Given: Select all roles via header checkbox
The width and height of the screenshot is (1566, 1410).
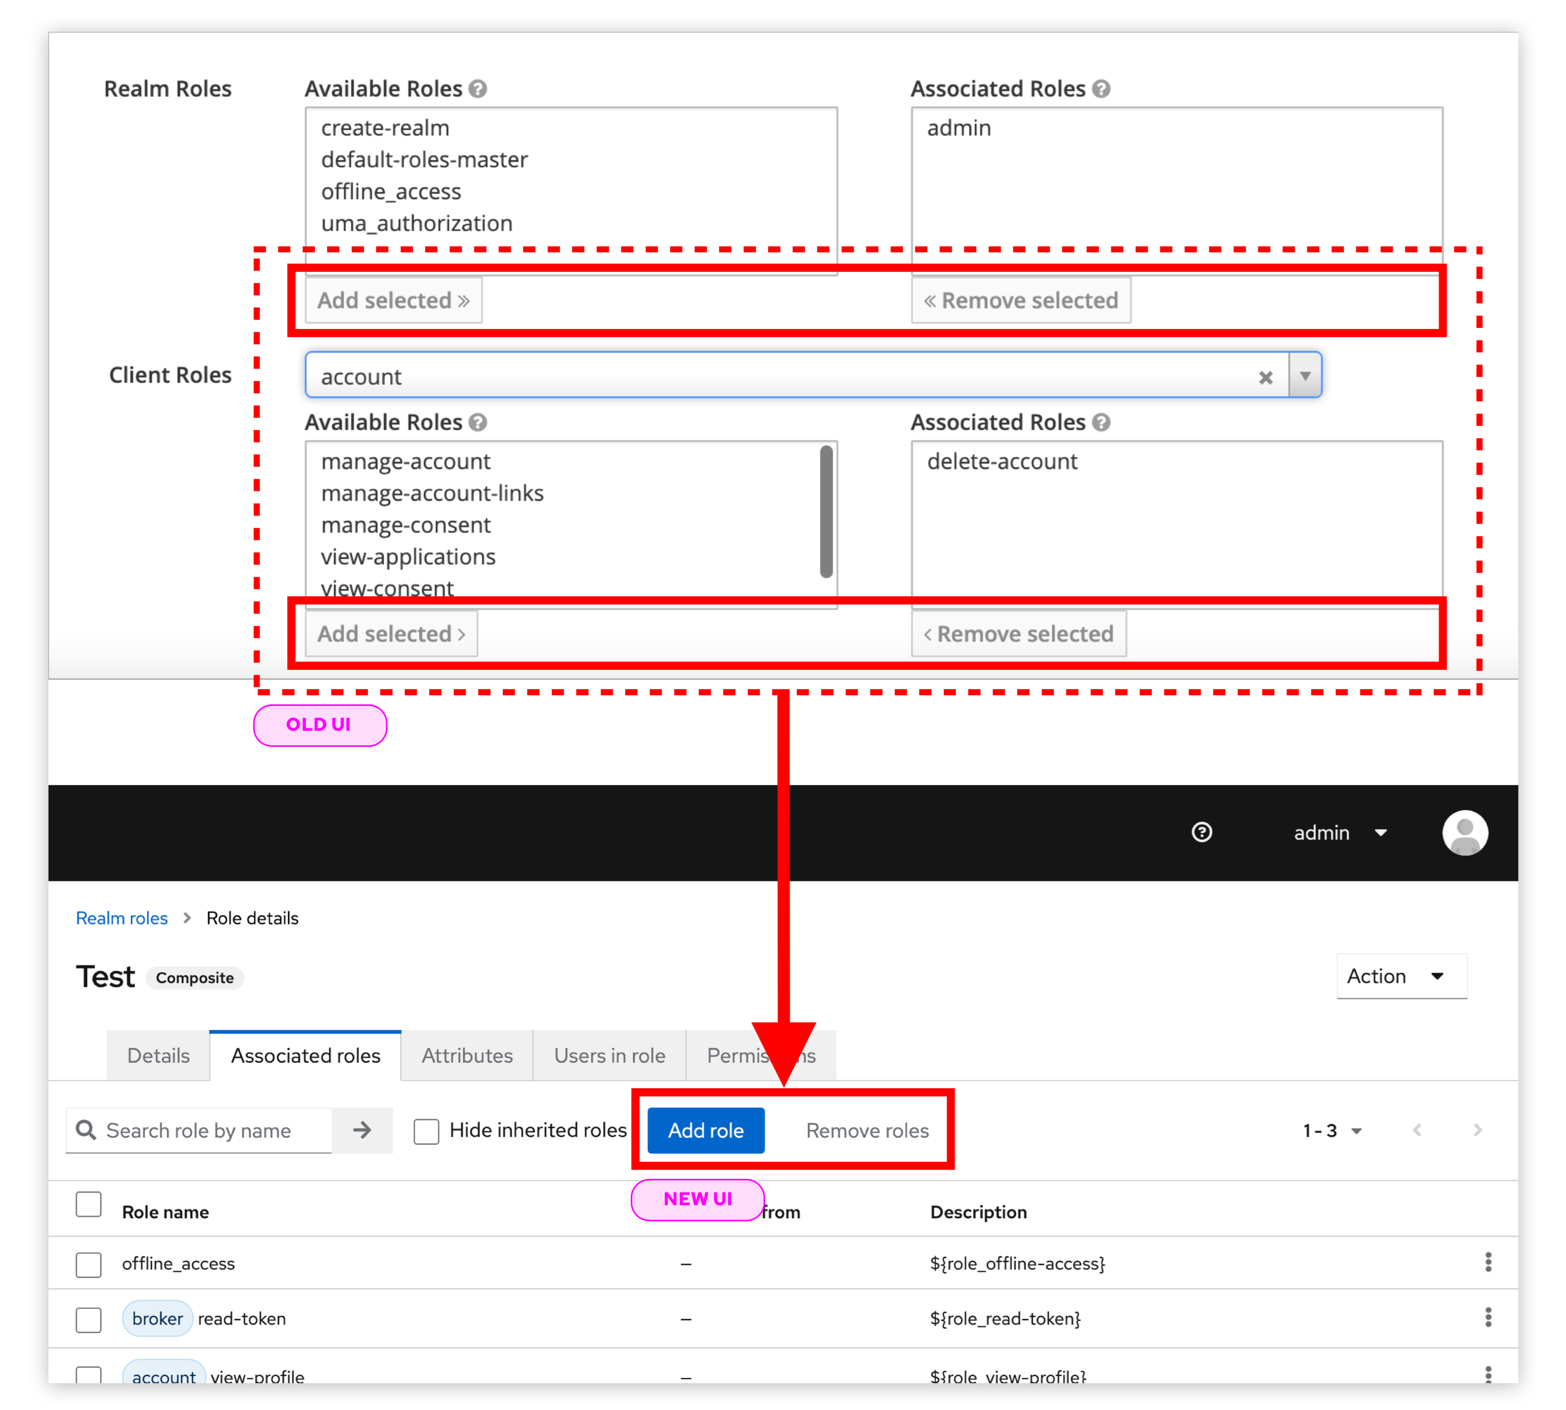Looking at the screenshot, I should coord(88,1205).
